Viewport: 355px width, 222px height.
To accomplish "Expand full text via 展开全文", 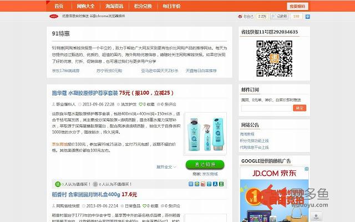I will pyautogui.click(x=166, y=167).
